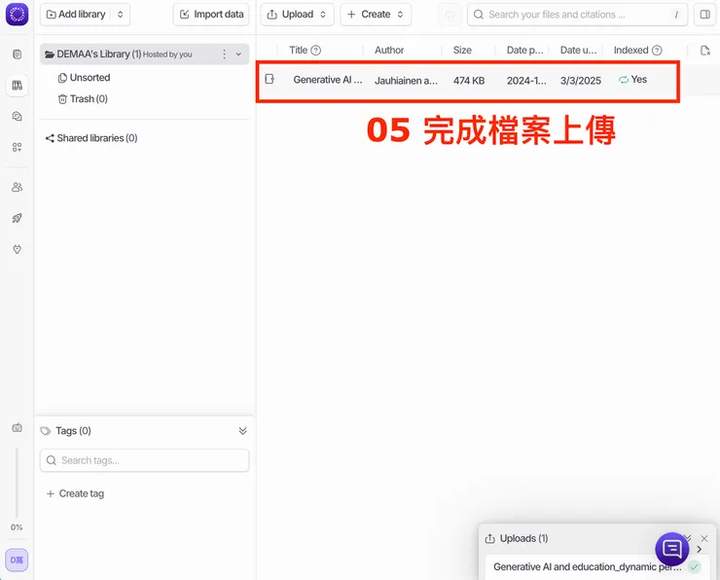Select the Unsorted folder
720x580 pixels.
[x=85, y=78]
